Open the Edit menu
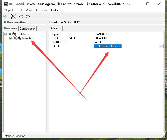 point(20,10)
